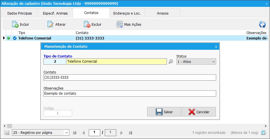The height and width of the screenshot is (139, 270).
Task: Toggle the green status dot on Telefone Comercial row
Action: [8, 38]
